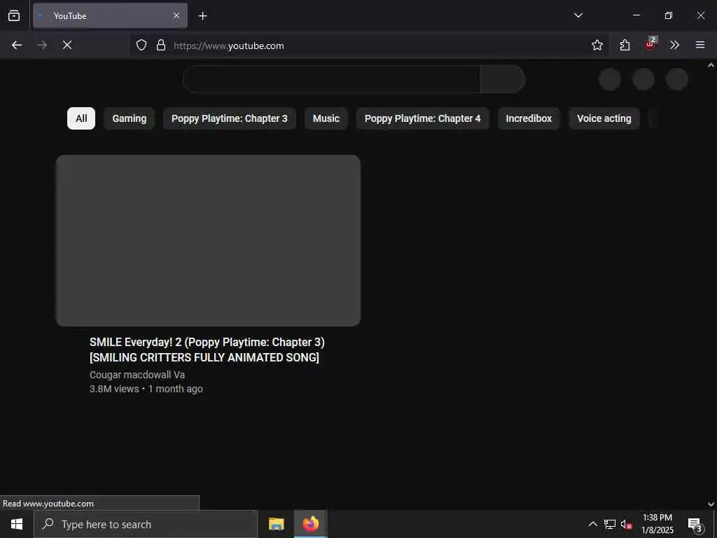Minimize the Firefox window
The height and width of the screenshot is (538, 717).
[x=636, y=15]
